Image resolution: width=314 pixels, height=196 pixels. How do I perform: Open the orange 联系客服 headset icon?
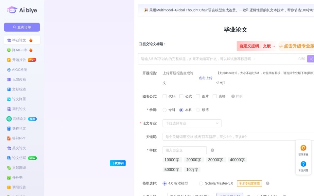(303, 148)
